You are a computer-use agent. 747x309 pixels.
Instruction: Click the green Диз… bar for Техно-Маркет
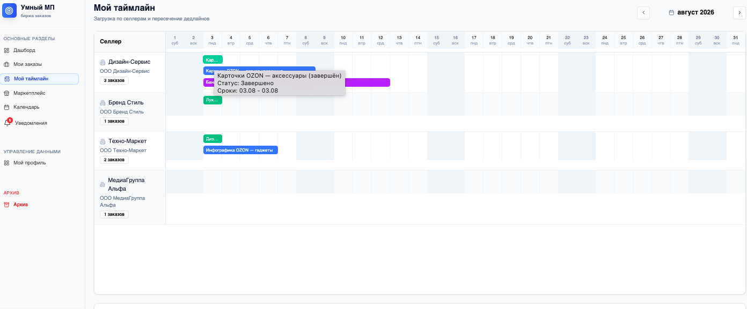[x=213, y=139]
